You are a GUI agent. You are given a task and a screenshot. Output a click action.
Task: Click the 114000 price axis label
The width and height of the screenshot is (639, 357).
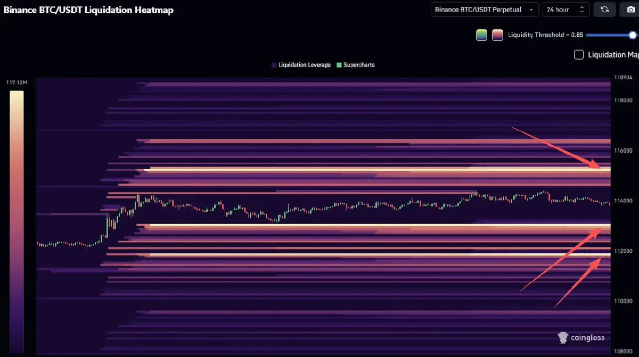623,201
